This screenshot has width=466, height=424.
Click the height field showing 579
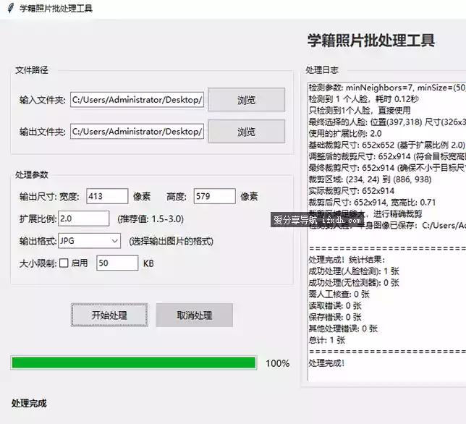click(x=215, y=196)
